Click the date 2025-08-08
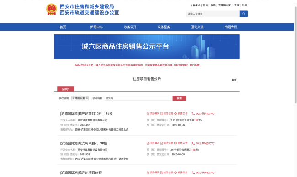The width and height of the screenshot is (297, 177). (x=178, y=154)
